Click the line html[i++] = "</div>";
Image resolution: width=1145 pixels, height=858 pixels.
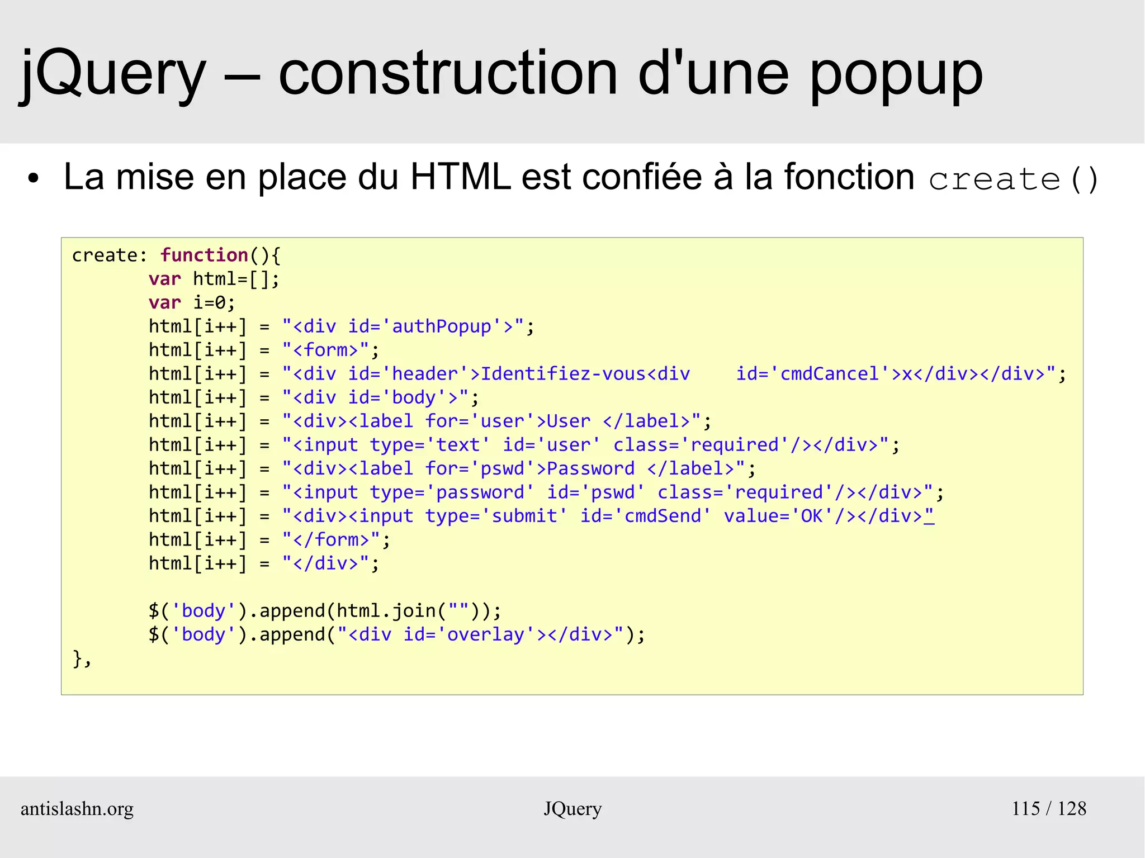pyautogui.click(x=264, y=563)
